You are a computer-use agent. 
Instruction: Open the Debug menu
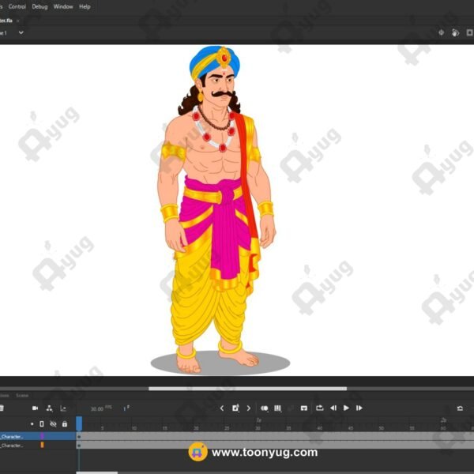pos(39,6)
